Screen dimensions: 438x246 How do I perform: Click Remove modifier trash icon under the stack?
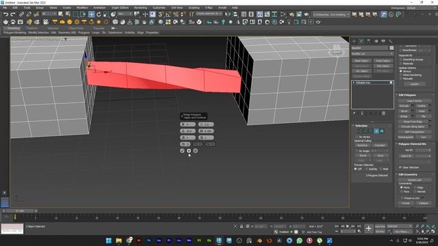(x=383, y=113)
